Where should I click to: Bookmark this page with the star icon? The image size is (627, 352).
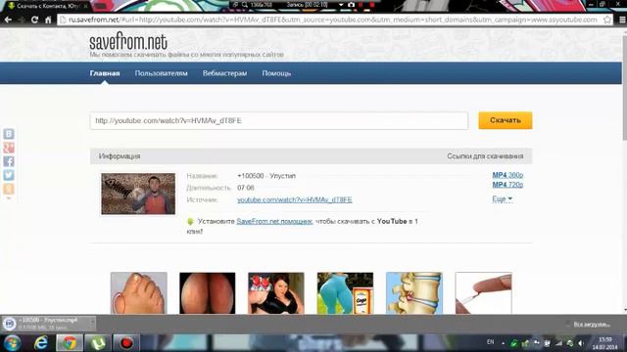point(607,20)
